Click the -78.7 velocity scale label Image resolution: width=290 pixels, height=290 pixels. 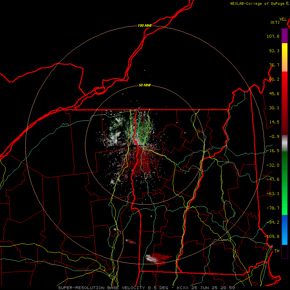[273, 208]
